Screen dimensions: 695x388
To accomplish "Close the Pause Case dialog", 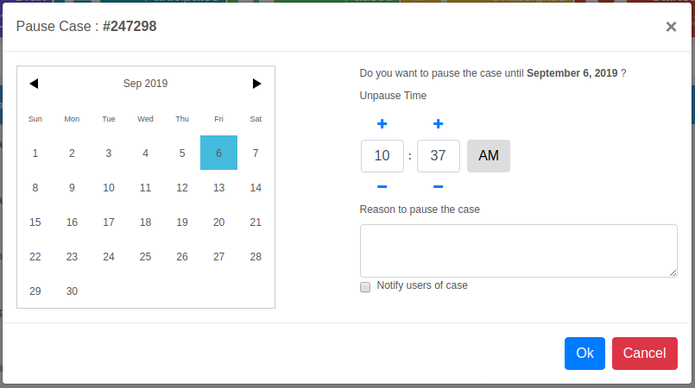I will (671, 27).
